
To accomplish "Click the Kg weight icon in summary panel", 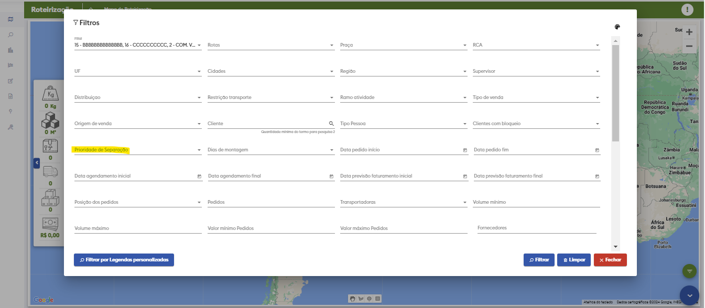I will click(51, 93).
